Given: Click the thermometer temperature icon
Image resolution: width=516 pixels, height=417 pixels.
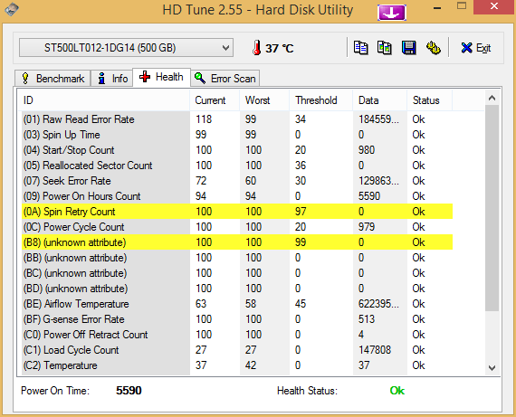Looking at the screenshot, I should 257,48.
